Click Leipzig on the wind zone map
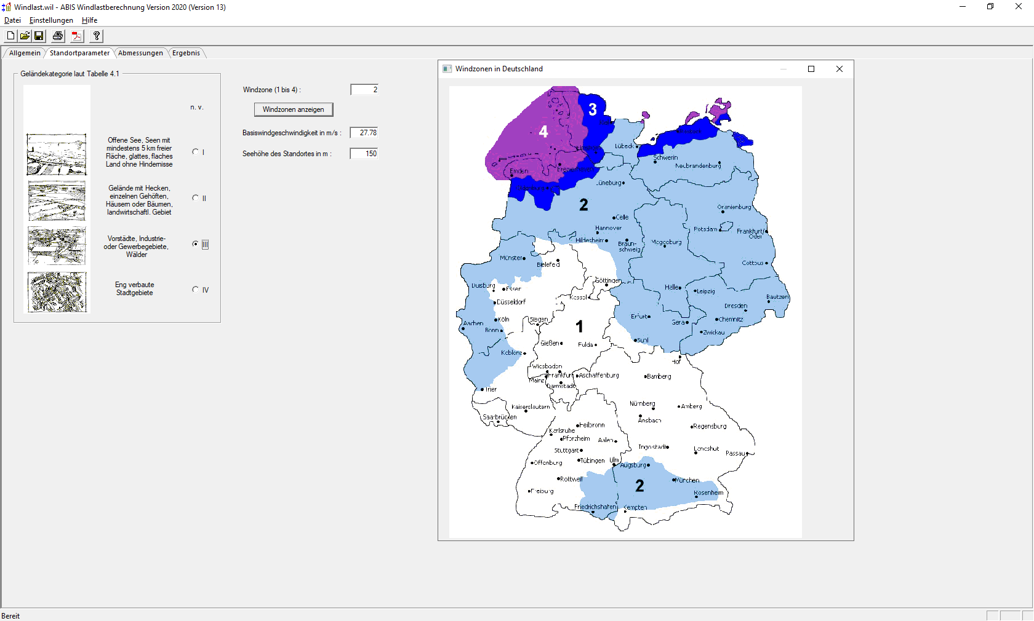 (705, 291)
